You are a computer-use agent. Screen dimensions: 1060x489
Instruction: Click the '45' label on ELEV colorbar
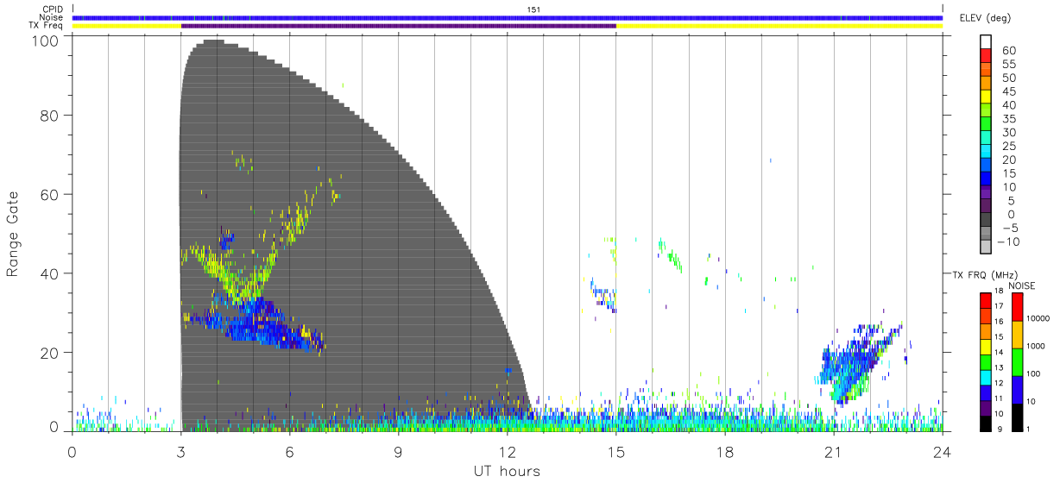click(1007, 91)
